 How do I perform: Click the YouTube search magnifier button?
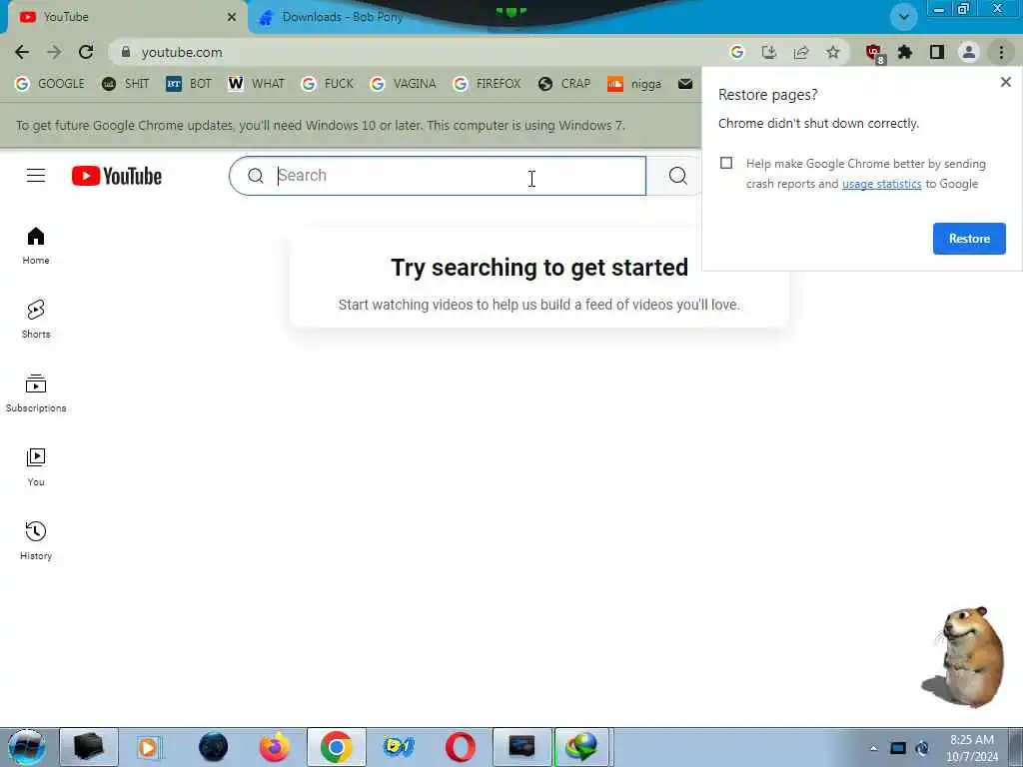tap(678, 176)
